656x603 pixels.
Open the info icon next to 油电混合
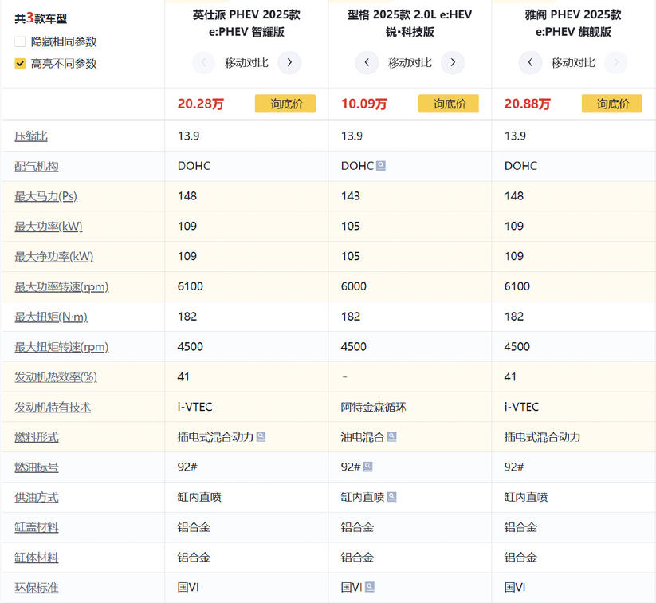[x=391, y=437]
